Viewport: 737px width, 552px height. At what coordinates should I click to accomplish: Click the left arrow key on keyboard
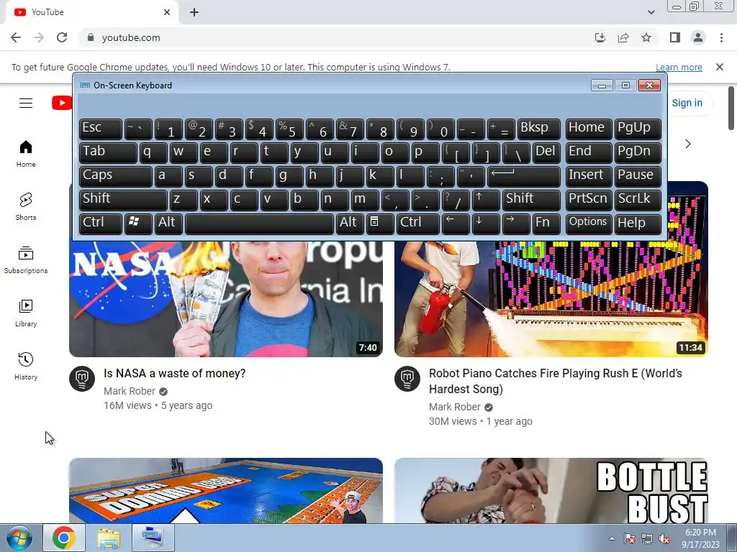click(456, 224)
